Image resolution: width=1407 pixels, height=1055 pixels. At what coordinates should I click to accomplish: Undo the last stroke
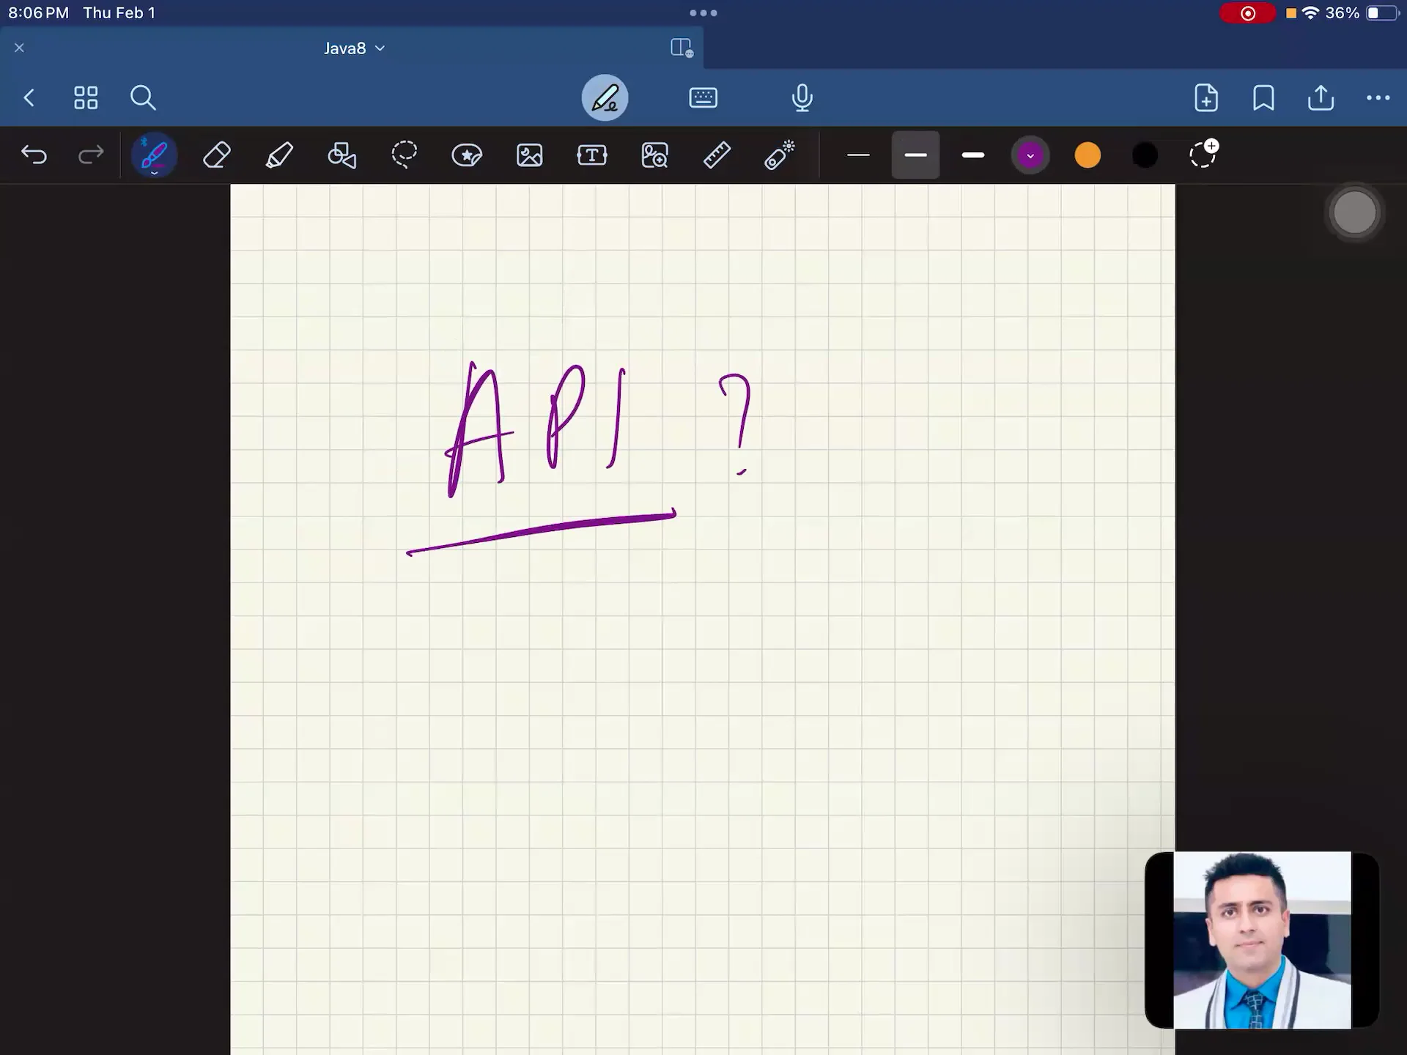tap(34, 155)
